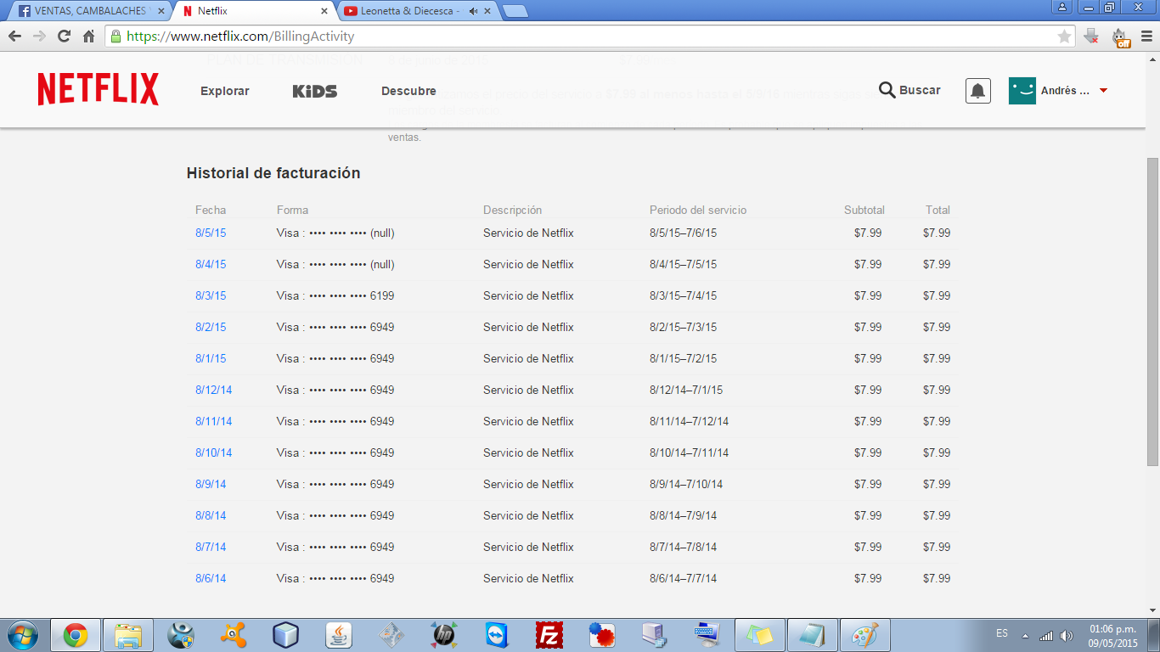Open the 8/1/15 invoice link
This screenshot has height=652, width=1160.
click(211, 358)
